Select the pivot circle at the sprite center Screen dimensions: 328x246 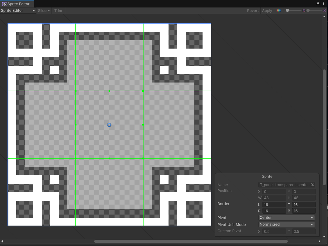point(109,125)
